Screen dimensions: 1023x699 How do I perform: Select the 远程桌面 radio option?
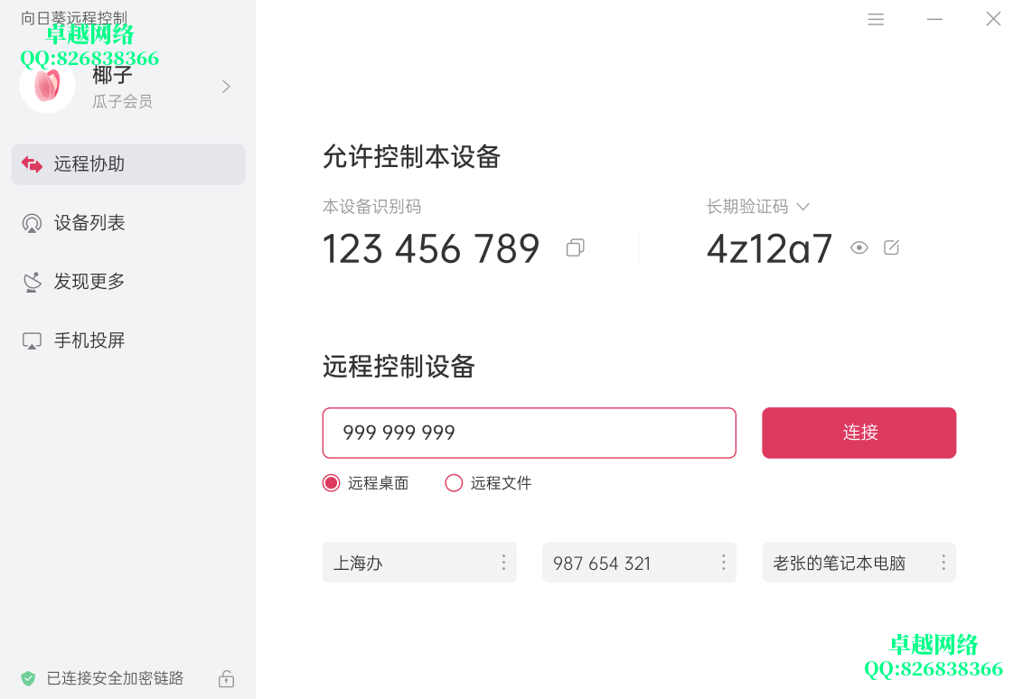pos(331,483)
